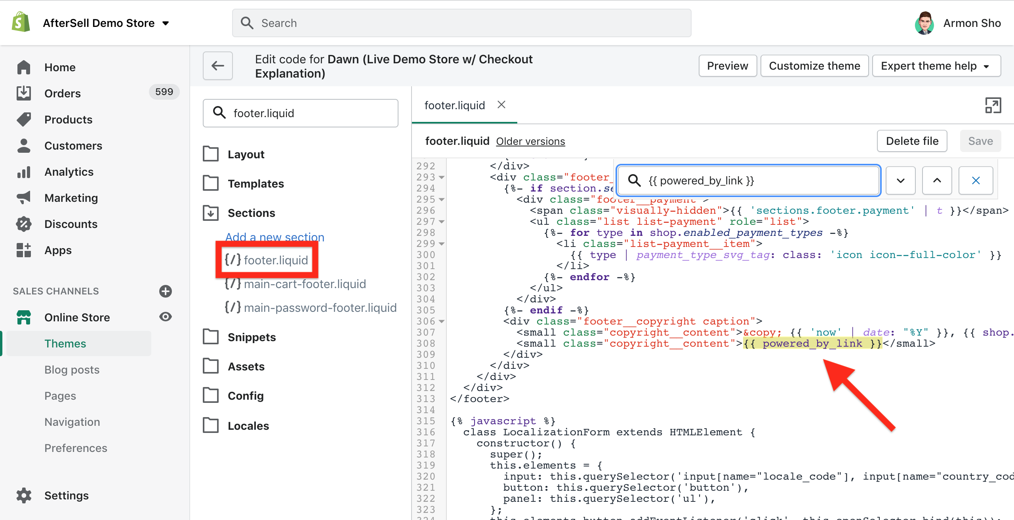Open the Orders page
Screen dimensions: 1014x520
pos(62,93)
